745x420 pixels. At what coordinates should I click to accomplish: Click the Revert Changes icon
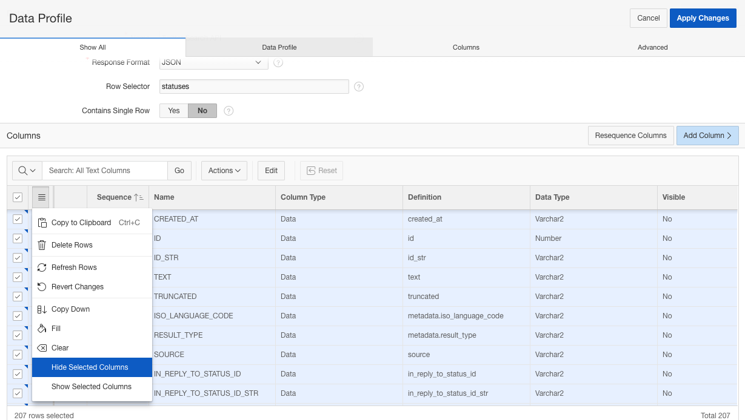(42, 287)
